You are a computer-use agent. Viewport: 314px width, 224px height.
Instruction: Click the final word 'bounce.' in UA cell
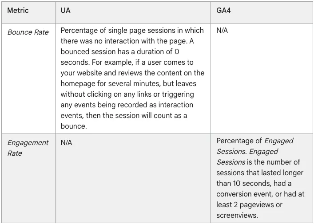click(x=74, y=126)
